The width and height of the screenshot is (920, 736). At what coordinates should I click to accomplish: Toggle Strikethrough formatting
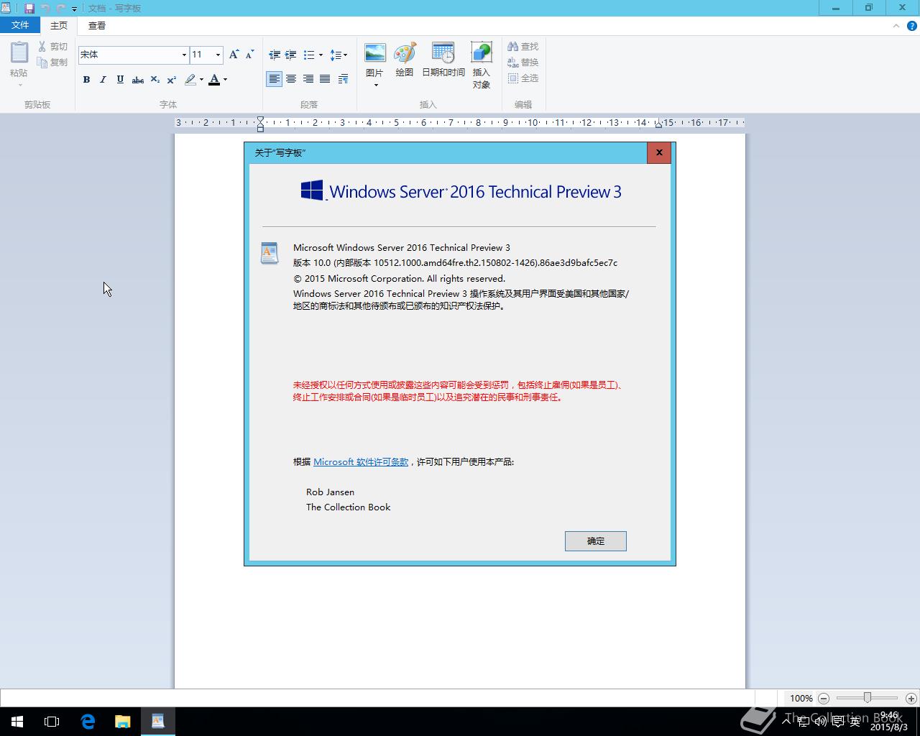coord(137,80)
